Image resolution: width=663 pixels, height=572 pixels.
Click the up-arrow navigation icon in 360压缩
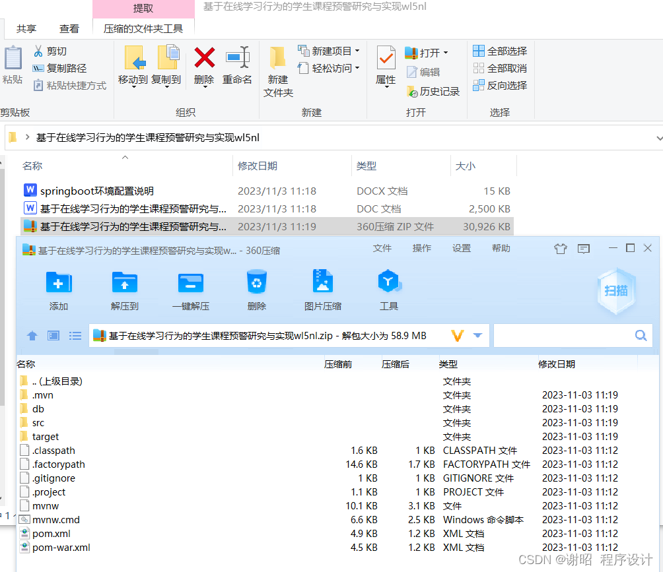pos(32,335)
